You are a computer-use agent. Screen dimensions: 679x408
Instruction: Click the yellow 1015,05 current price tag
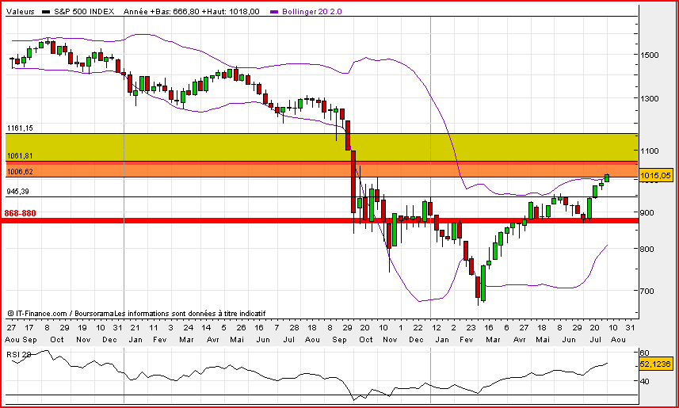coord(655,175)
